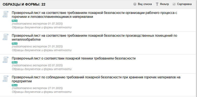Click document icon of the металлообработке checklist
Screen dimensions: 197x97
coord(6,37)
